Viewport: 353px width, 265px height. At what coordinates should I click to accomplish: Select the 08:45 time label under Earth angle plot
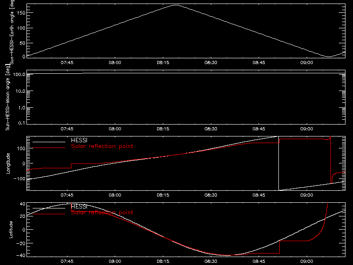[x=259, y=63]
